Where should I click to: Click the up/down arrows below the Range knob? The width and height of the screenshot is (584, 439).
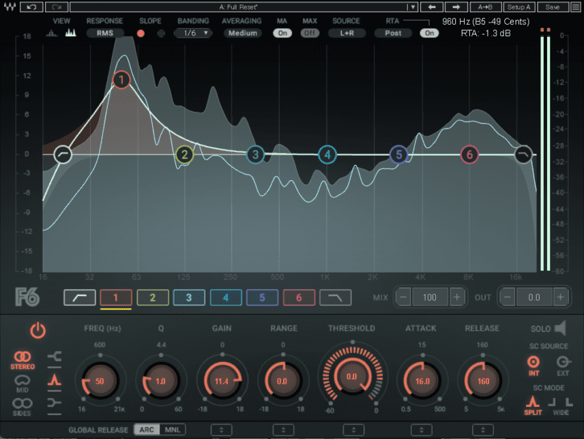pos(283,429)
